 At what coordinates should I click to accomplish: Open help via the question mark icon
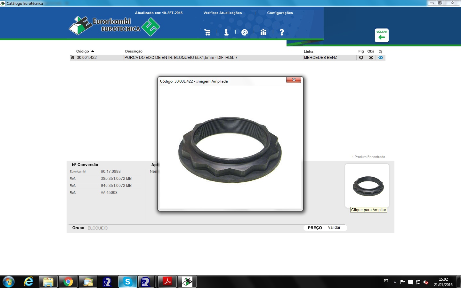282,32
